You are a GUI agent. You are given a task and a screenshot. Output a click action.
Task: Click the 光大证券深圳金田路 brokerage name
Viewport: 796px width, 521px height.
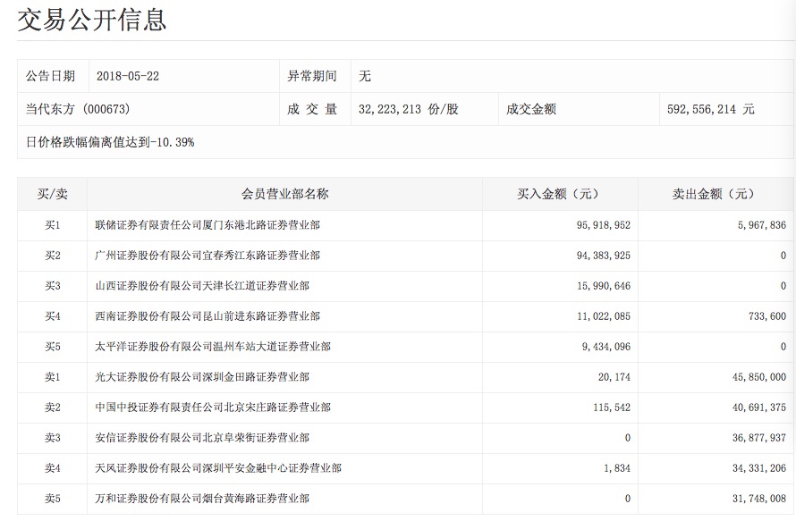tap(202, 377)
